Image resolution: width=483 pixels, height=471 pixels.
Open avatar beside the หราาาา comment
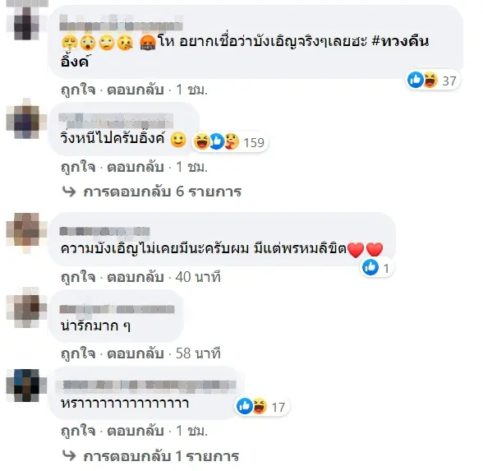tap(27, 385)
